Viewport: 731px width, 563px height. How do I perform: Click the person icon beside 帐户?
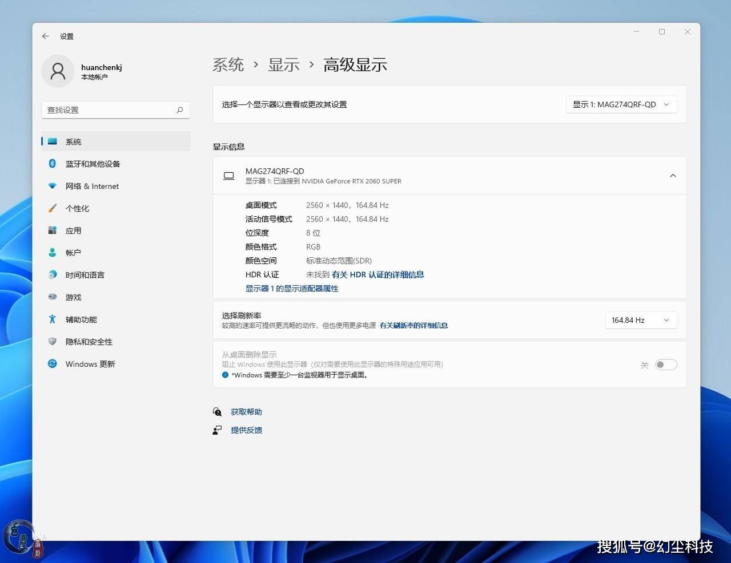coord(53,253)
